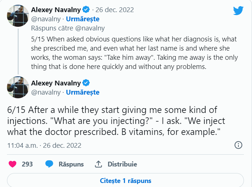
Task: Click the 293 likes count
Action: click(x=27, y=164)
